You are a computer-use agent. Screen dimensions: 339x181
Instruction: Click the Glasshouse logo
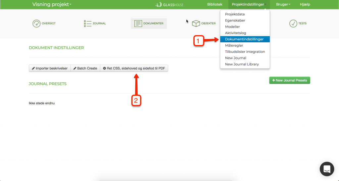point(169,5)
